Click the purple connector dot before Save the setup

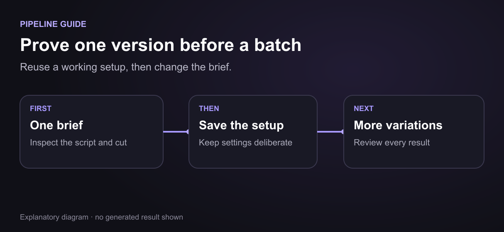coord(188,132)
